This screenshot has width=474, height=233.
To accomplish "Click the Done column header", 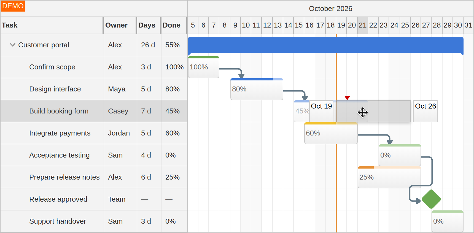I will pyautogui.click(x=174, y=25).
